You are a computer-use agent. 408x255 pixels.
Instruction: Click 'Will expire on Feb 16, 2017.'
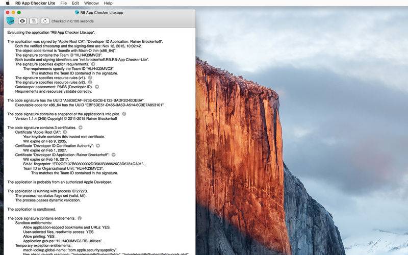point(46,159)
